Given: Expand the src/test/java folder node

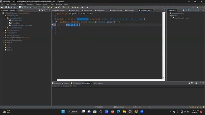Looking at the screenshot, I should tap(4, 33).
